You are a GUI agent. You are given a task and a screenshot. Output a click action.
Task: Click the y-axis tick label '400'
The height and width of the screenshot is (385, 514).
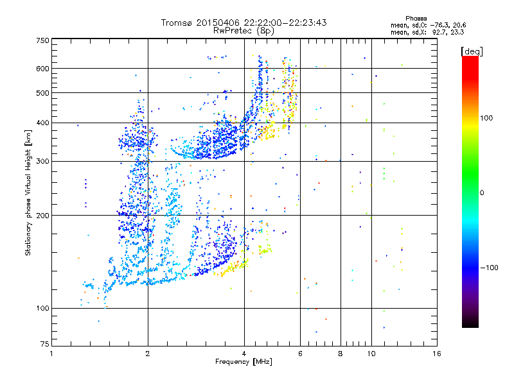(x=43, y=123)
